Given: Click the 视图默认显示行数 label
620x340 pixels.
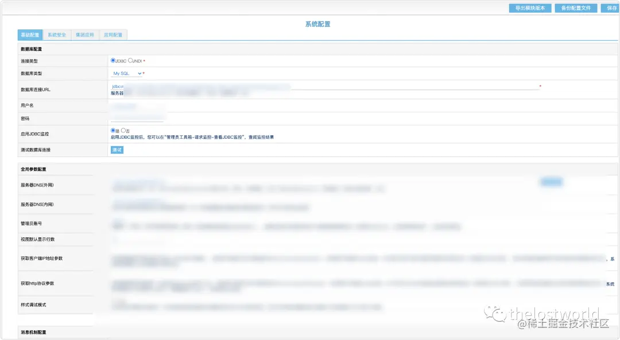Looking at the screenshot, I should (x=38, y=239).
